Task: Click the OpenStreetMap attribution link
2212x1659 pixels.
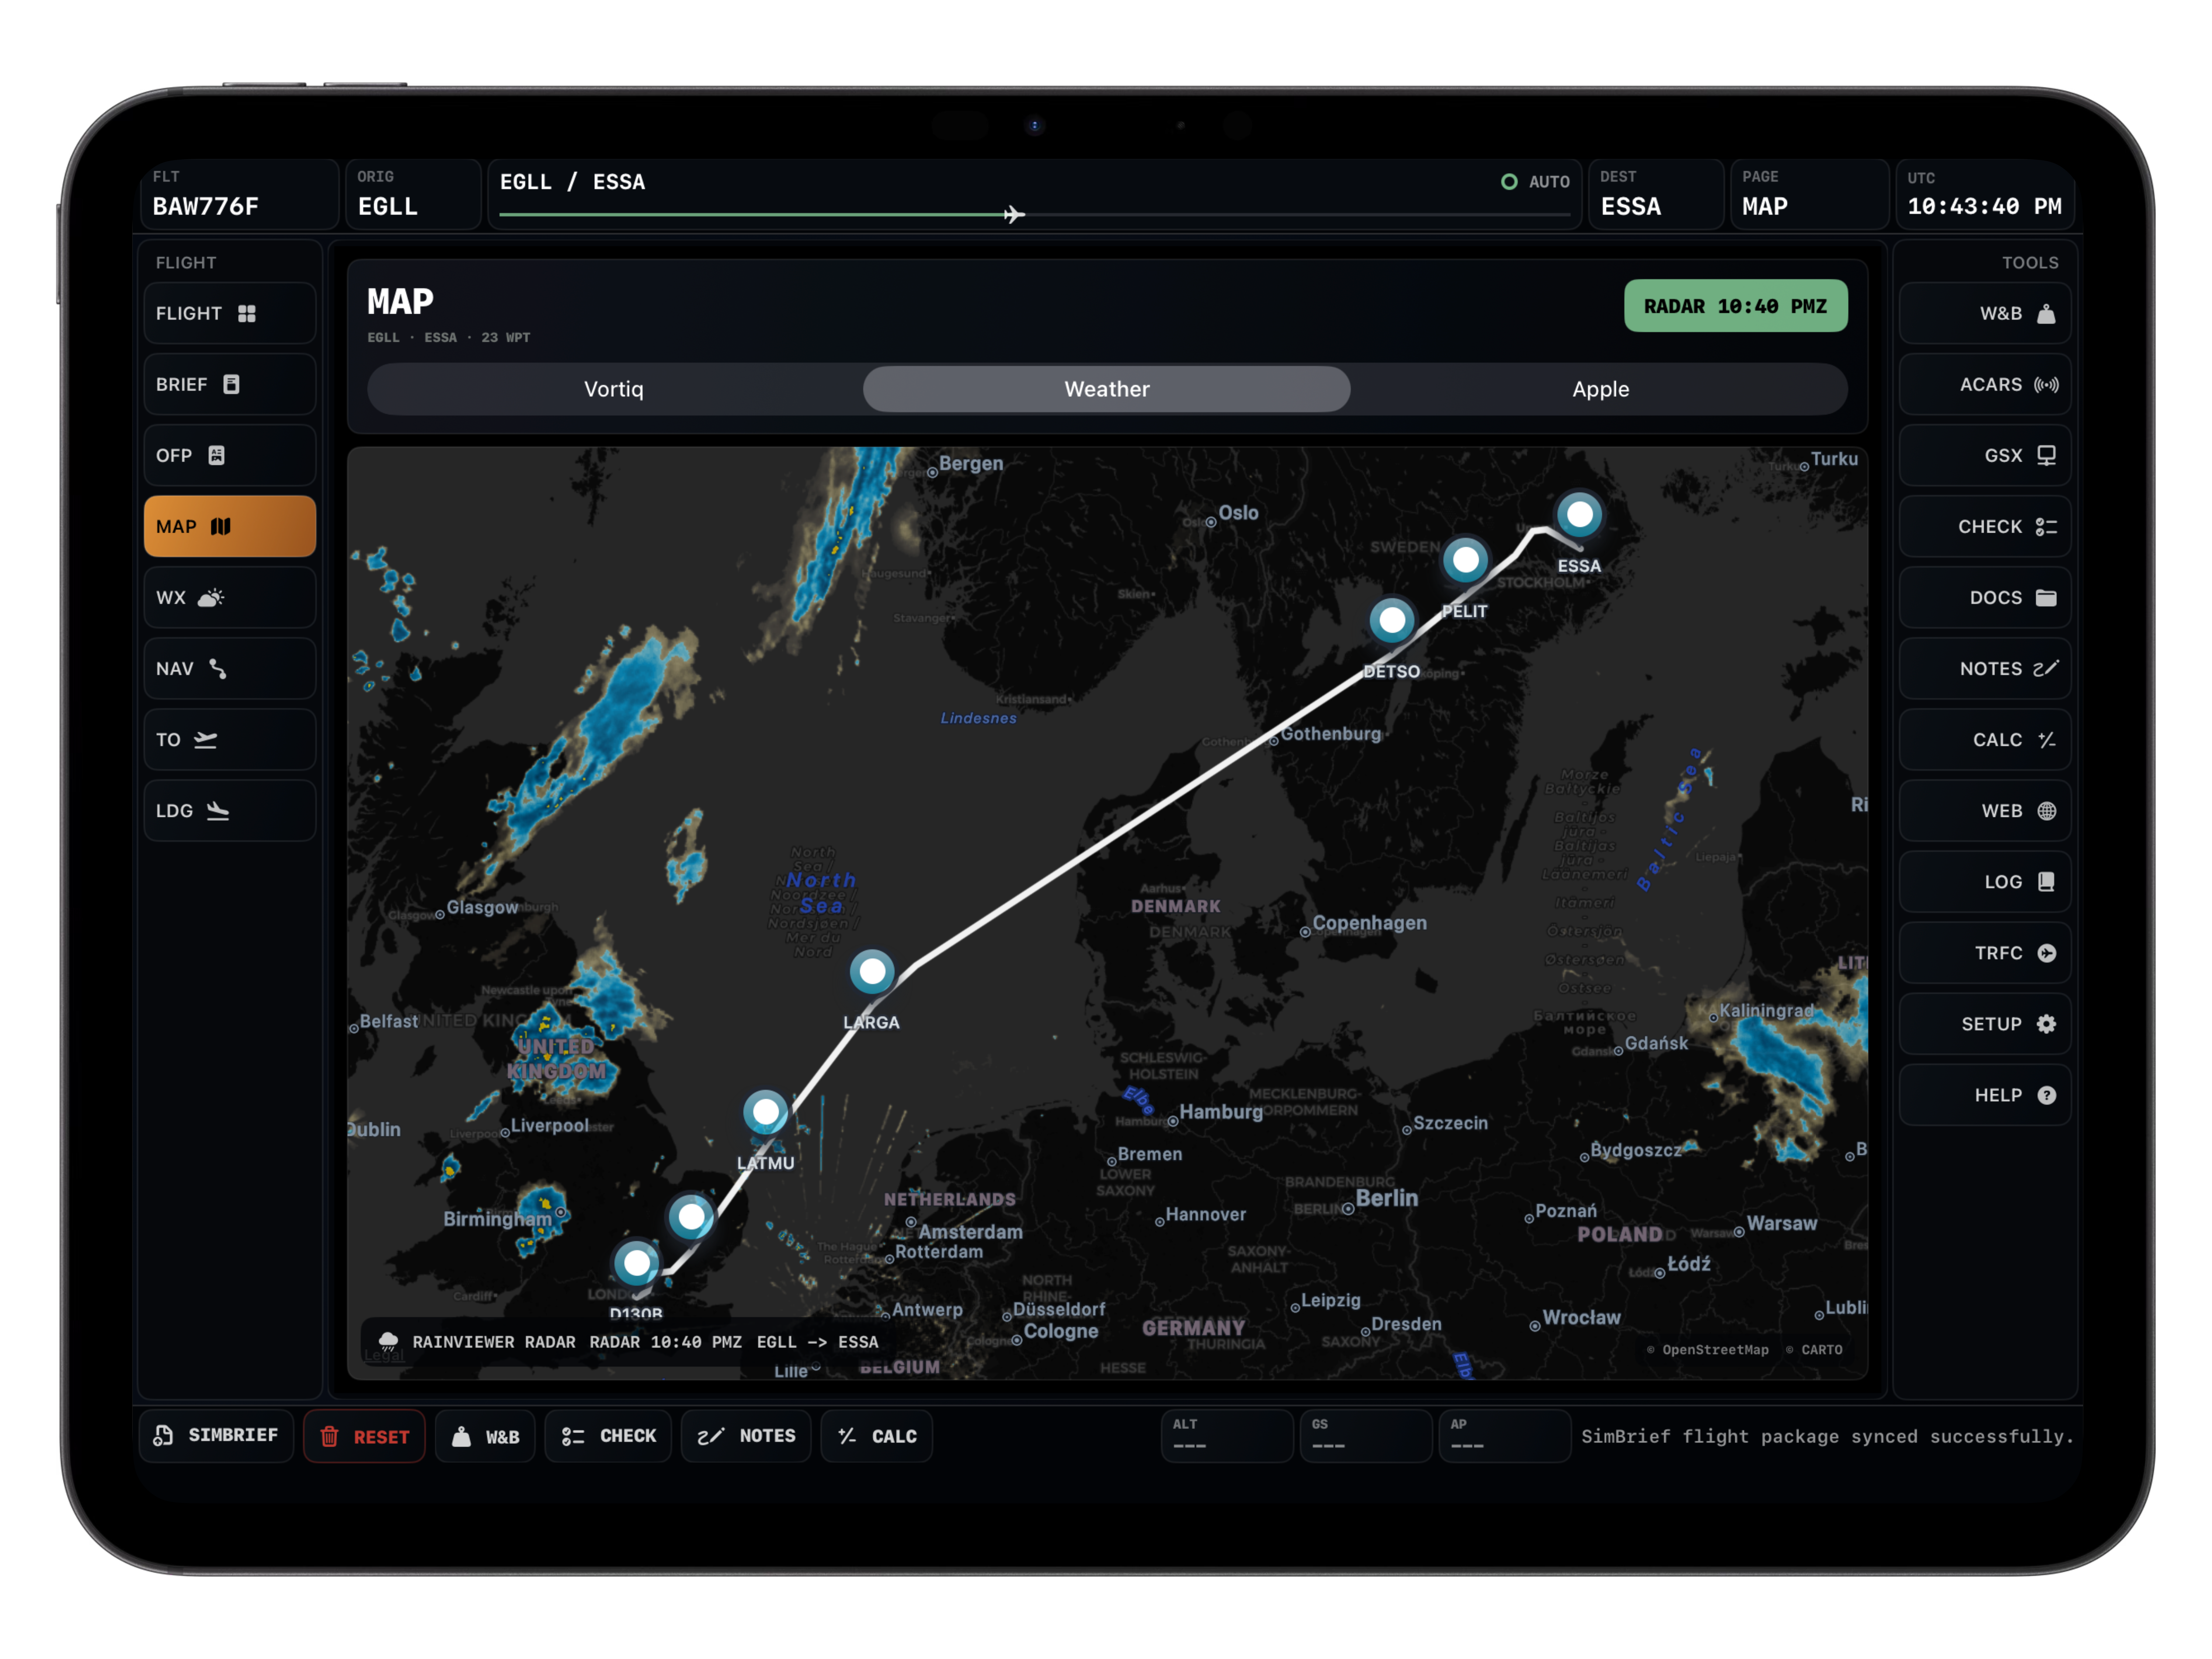Action: click(1708, 1350)
